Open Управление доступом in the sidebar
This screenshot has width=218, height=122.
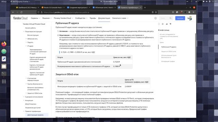coord(33,108)
